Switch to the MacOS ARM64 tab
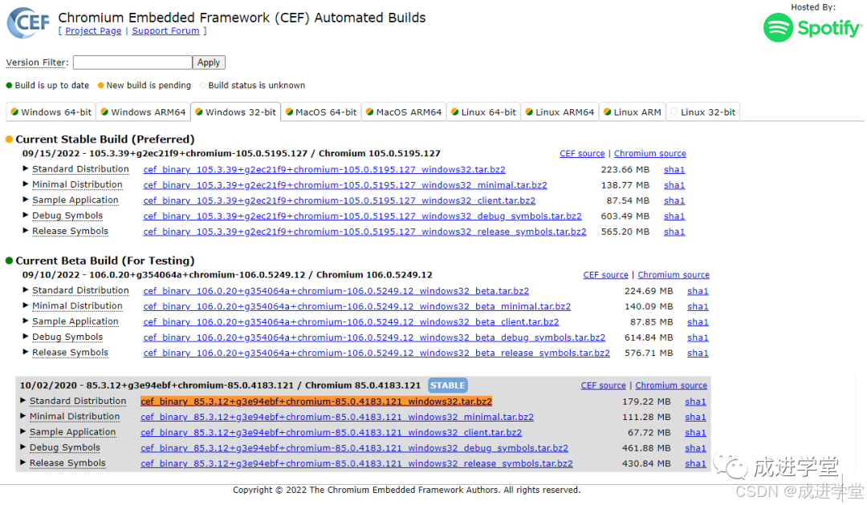Image resolution: width=867 pixels, height=505 pixels. (x=403, y=111)
